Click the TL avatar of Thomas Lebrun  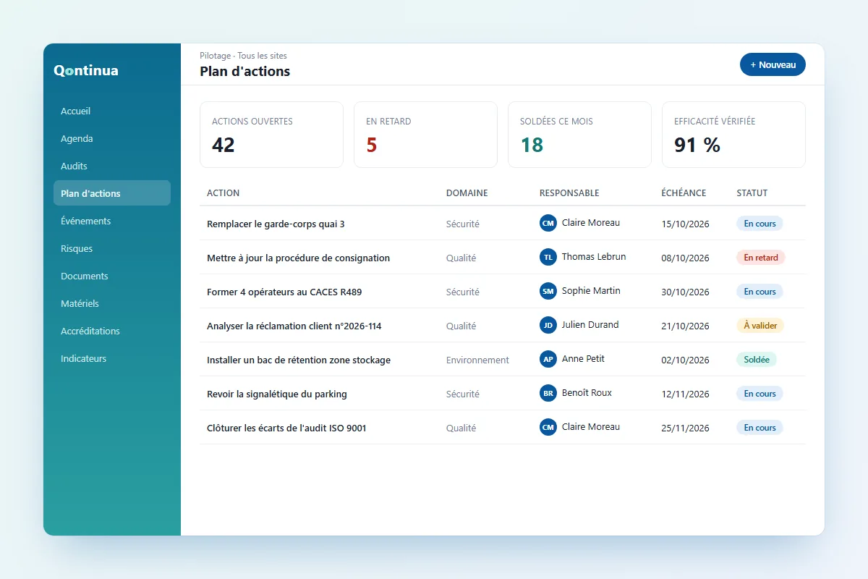click(x=548, y=257)
